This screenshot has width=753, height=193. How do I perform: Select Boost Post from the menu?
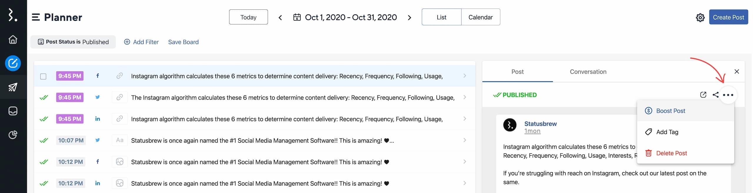(x=685, y=111)
